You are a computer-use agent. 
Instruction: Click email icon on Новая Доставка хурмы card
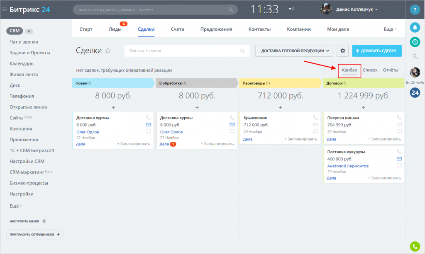coord(148,124)
